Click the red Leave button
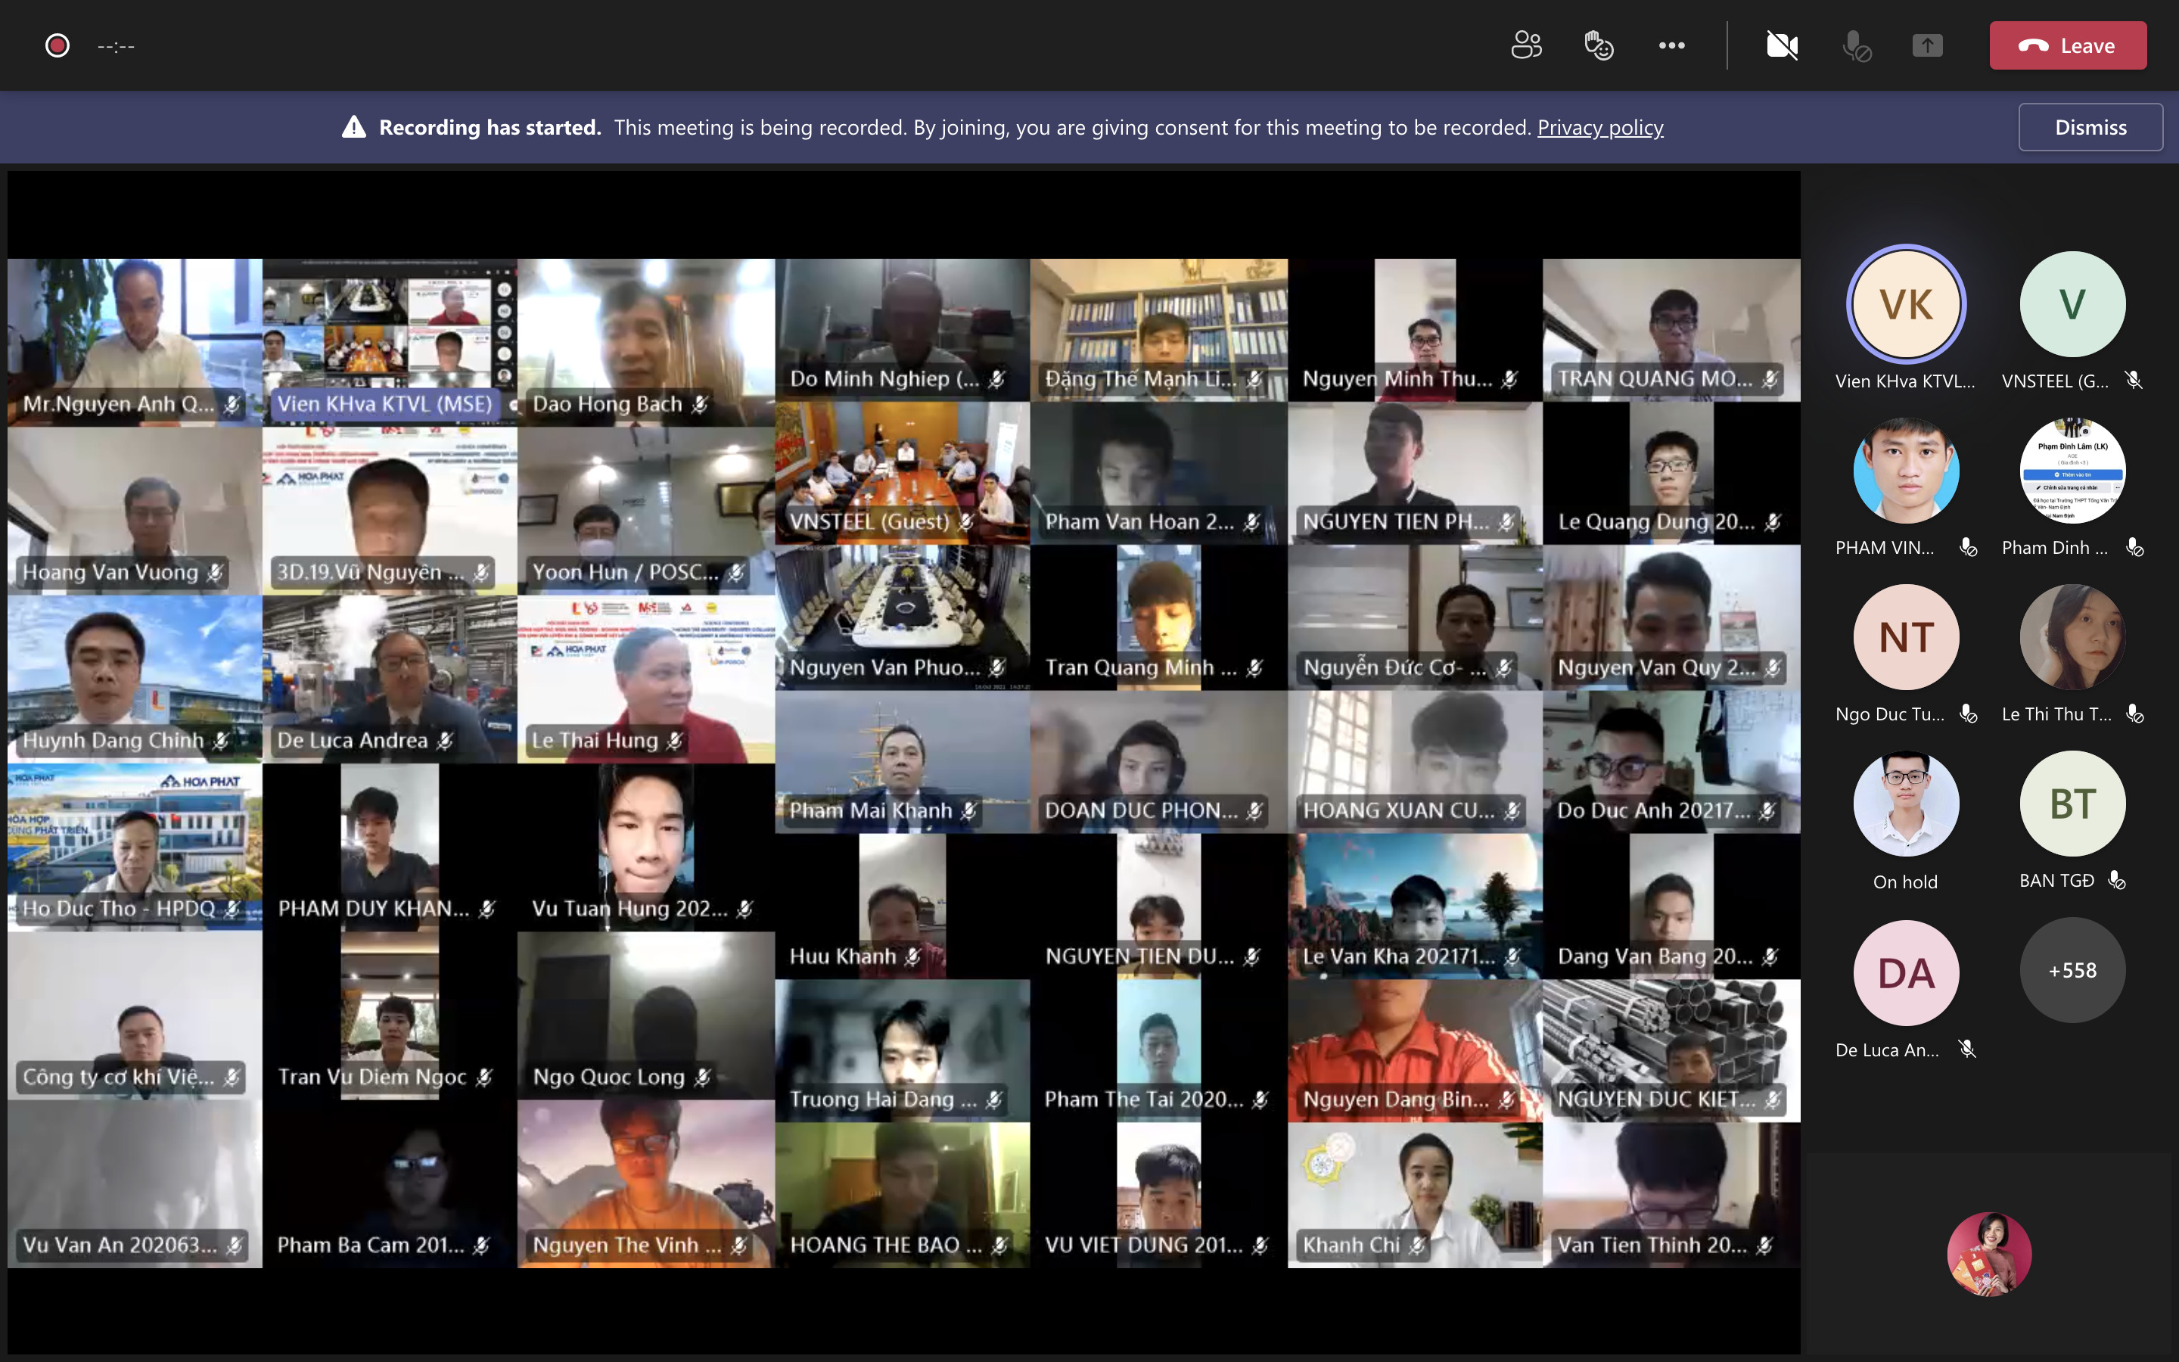 [2067, 45]
